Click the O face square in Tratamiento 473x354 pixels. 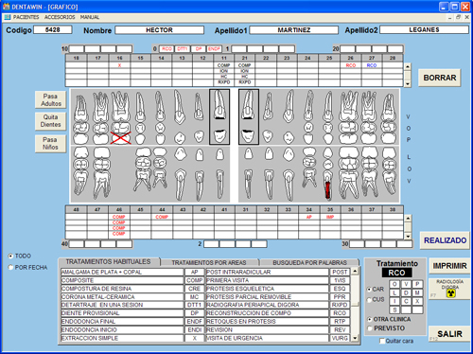[x=394, y=284]
